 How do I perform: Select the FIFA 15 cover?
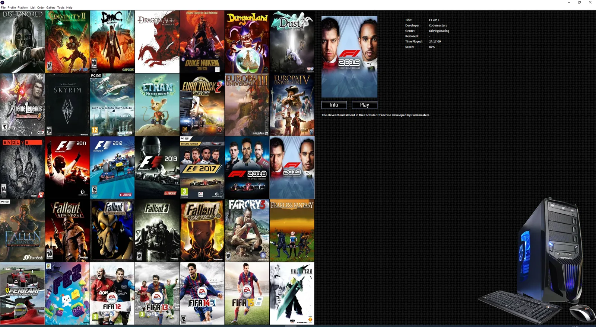point(247,294)
